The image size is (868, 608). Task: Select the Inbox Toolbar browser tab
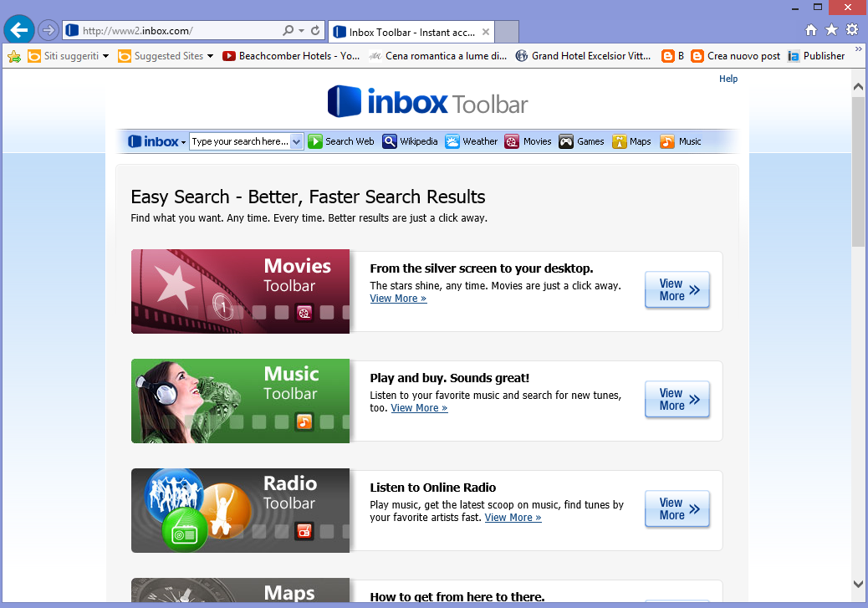(411, 32)
